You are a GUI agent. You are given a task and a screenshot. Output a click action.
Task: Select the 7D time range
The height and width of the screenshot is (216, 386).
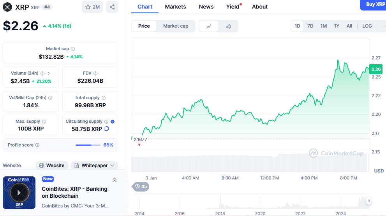coord(310,26)
